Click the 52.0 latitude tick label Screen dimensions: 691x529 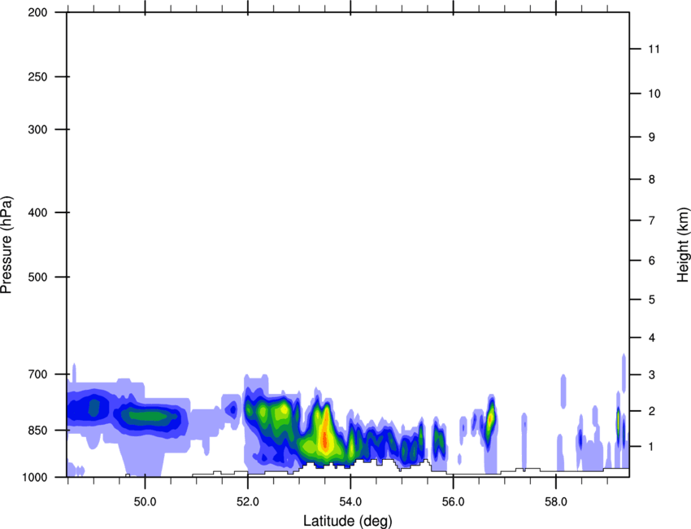pyautogui.click(x=248, y=502)
